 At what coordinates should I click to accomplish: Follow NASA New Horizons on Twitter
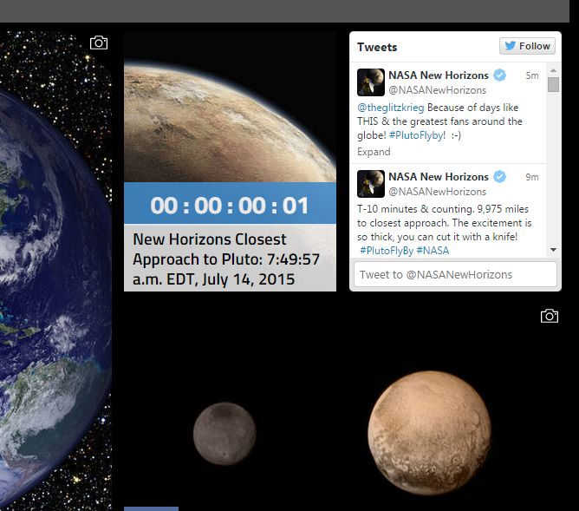pyautogui.click(x=527, y=46)
